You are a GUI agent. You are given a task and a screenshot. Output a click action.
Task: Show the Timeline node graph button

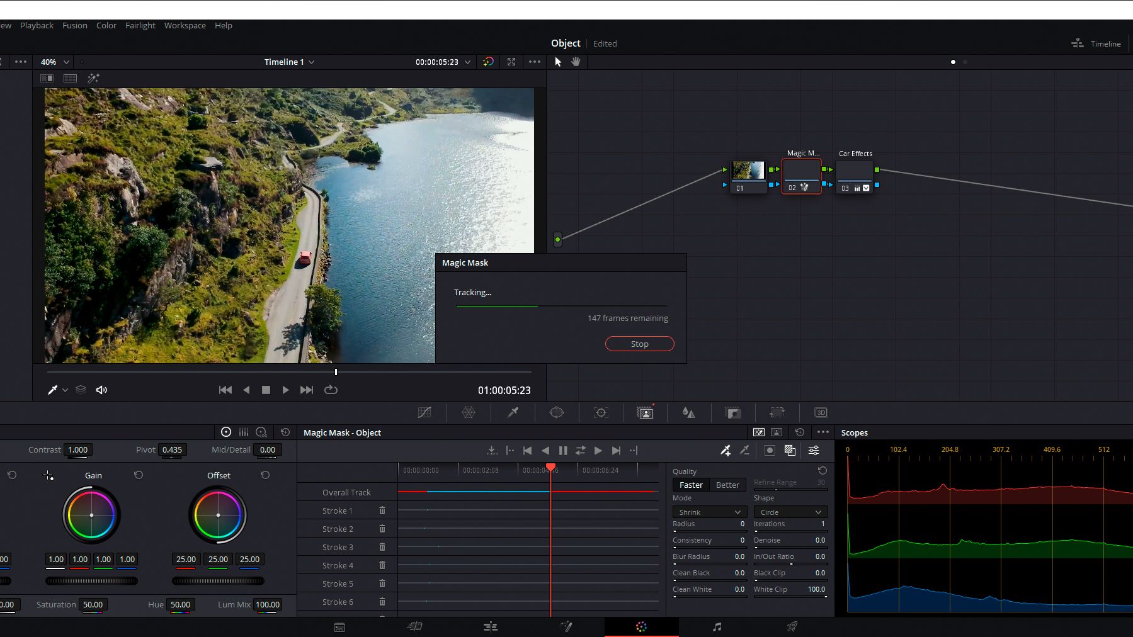pyautogui.click(x=1096, y=43)
